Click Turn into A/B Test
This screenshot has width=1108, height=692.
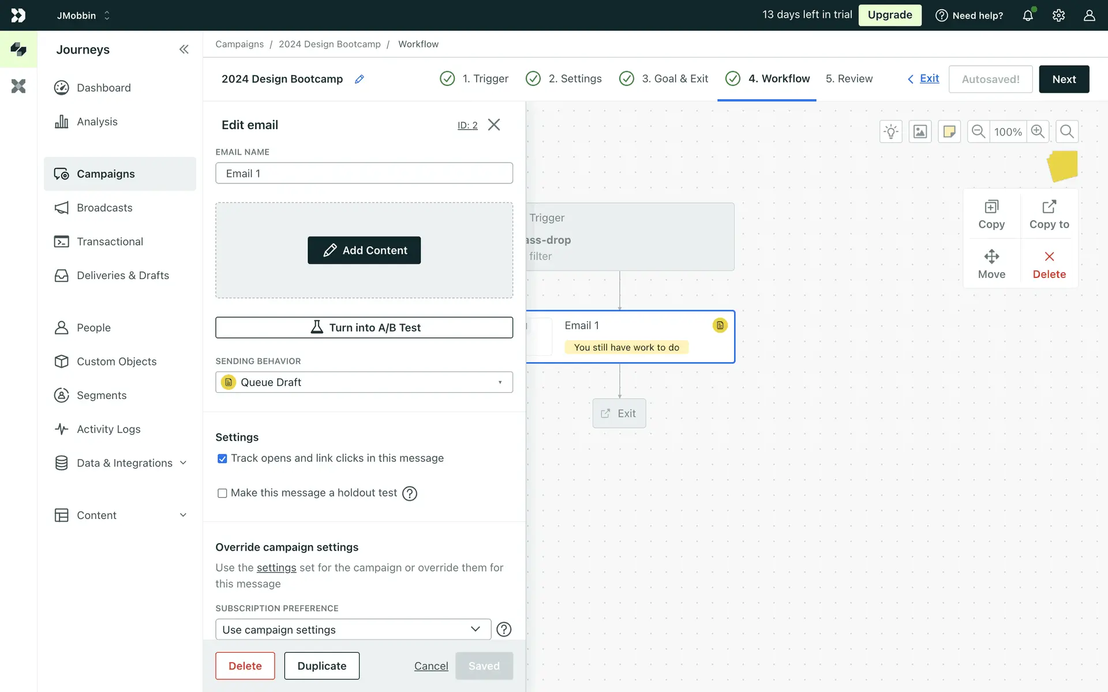[364, 328]
